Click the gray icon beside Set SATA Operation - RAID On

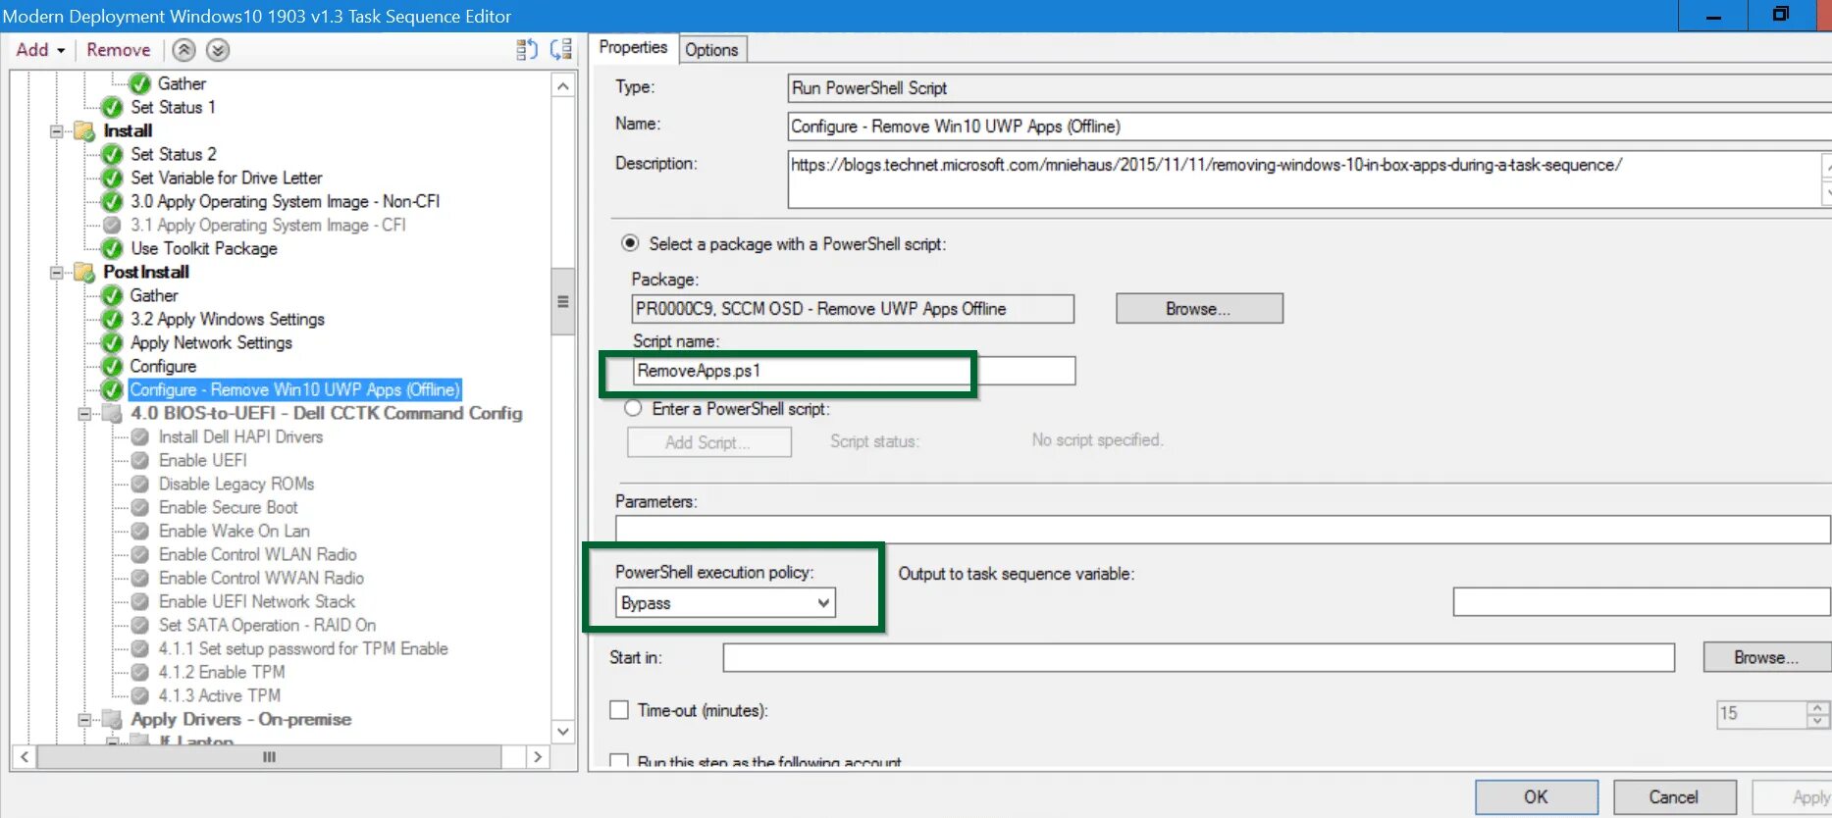coord(140,625)
